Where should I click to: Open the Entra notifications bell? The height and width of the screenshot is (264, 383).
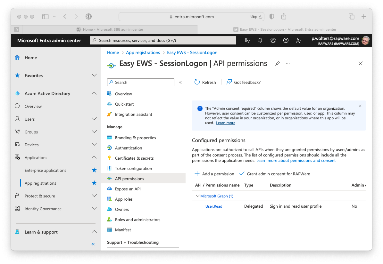[260, 40]
